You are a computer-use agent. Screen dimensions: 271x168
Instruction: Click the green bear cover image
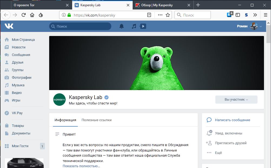pos(156,63)
